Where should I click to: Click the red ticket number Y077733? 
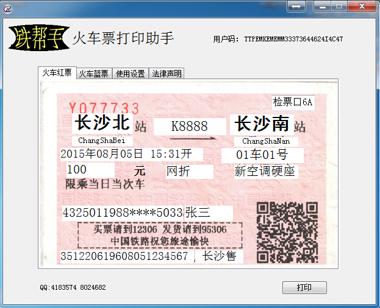(104, 108)
